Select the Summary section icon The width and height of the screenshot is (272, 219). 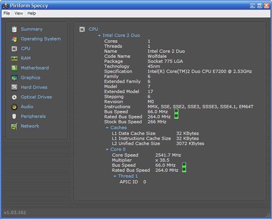(x=14, y=29)
